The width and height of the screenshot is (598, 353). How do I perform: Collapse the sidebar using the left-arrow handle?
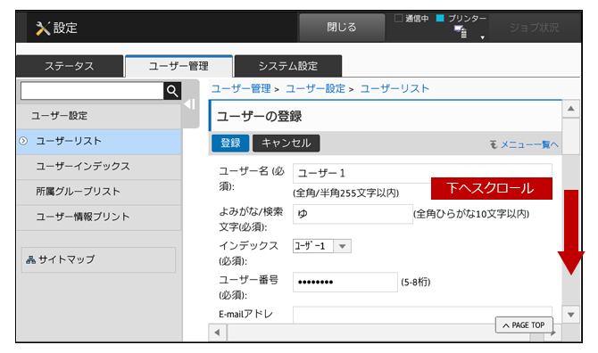[190, 104]
